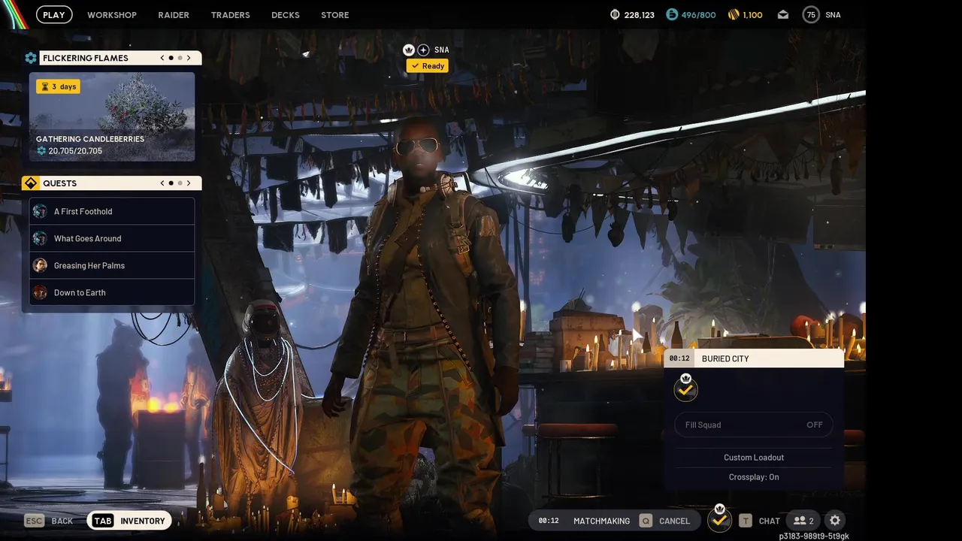Select first page dot in Flickering Flames
Image resolution: width=962 pixels, height=541 pixels.
(171, 58)
